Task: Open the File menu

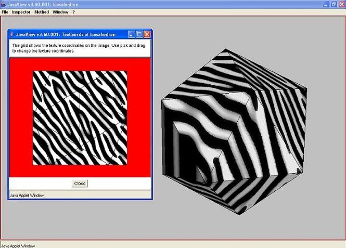Action: pyautogui.click(x=5, y=11)
